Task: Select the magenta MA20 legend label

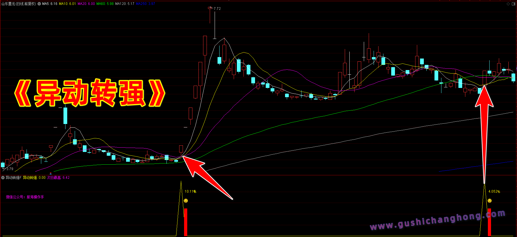Action: point(86,4)
